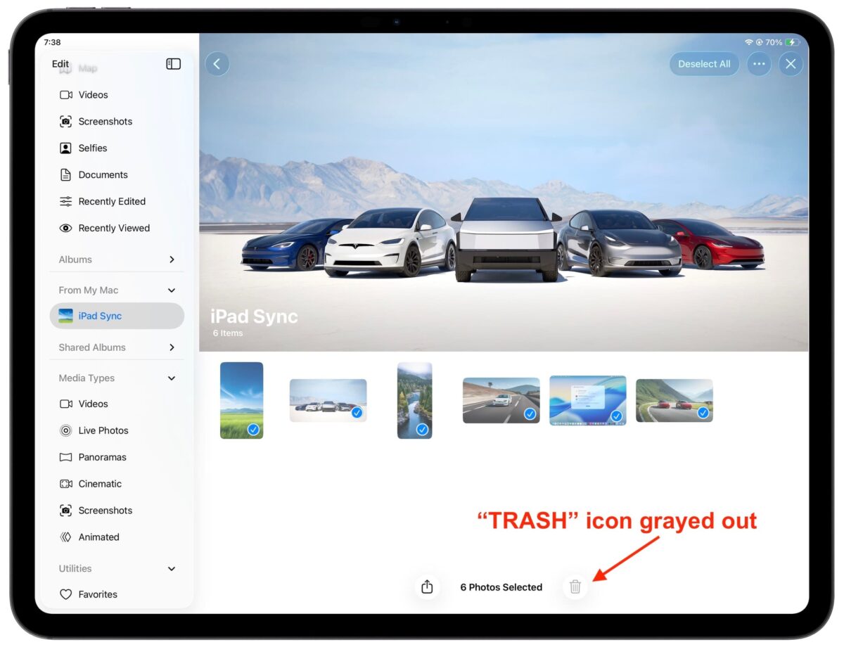Viewport: 844px width, 647px height.
Task: Collapse the From My Mac section chevron
Action: [x=172, y=290]
